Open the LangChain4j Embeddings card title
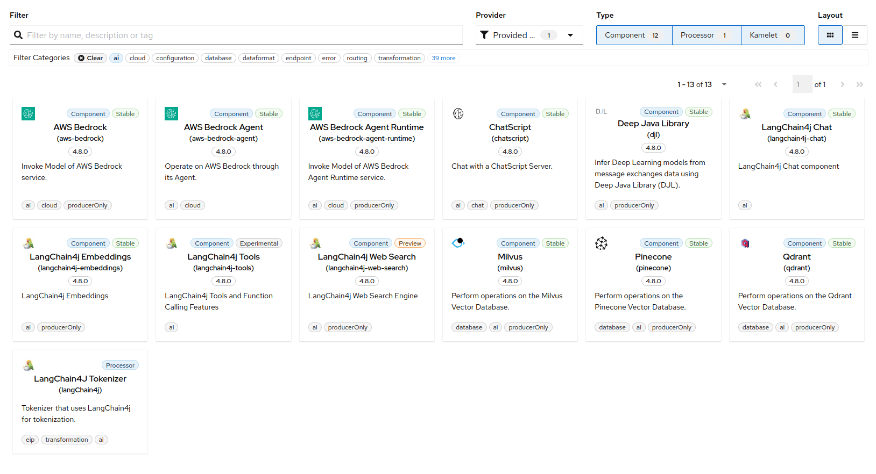Screen dimensions: 876x474 (x=80, y=257)
